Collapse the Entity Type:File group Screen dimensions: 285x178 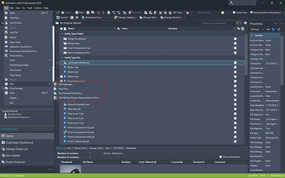click(62, 58)
